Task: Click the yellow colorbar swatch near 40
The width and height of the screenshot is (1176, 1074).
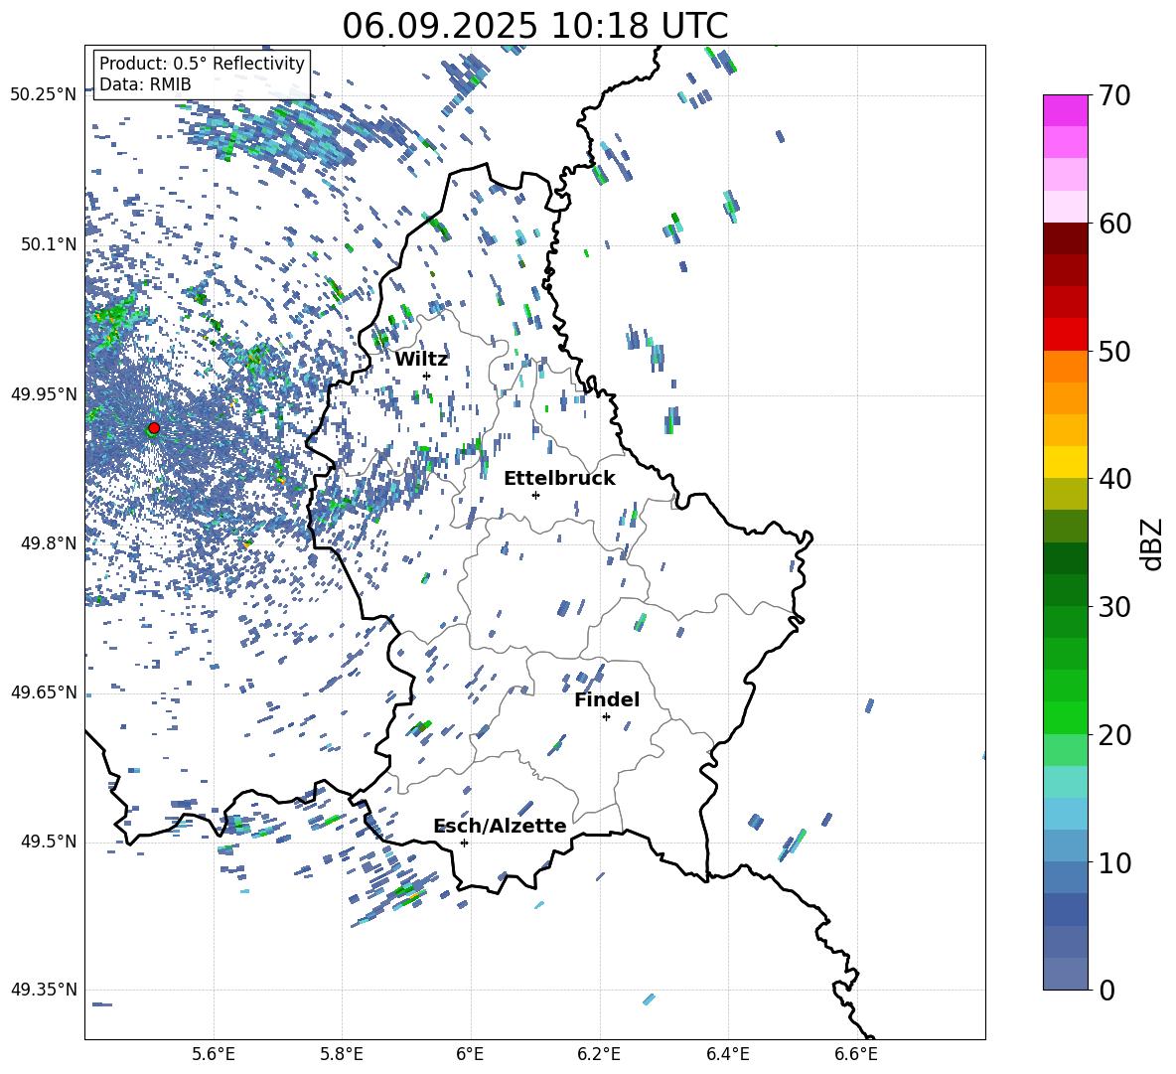Action: 1066,463
